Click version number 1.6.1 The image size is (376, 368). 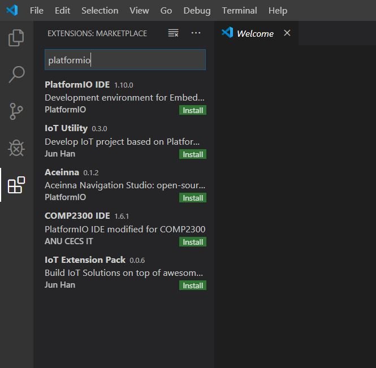click(122, 217)
